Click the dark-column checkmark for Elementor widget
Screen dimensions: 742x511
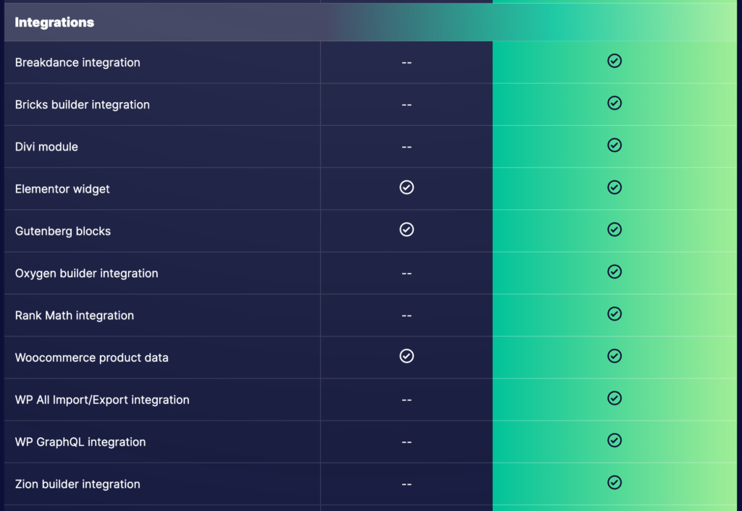click(x=407, y=187)
